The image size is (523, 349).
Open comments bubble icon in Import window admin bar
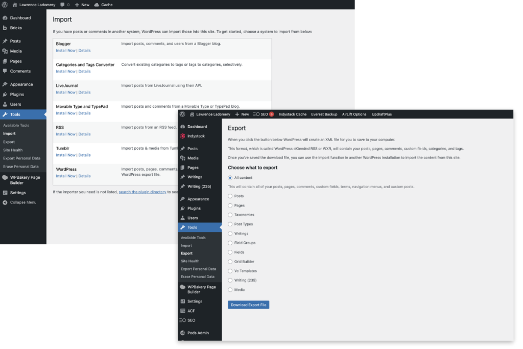click(x=62, y=5)
